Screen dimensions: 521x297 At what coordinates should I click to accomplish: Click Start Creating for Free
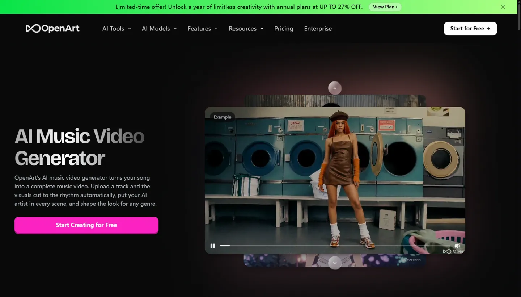click(x=86, y=225)
